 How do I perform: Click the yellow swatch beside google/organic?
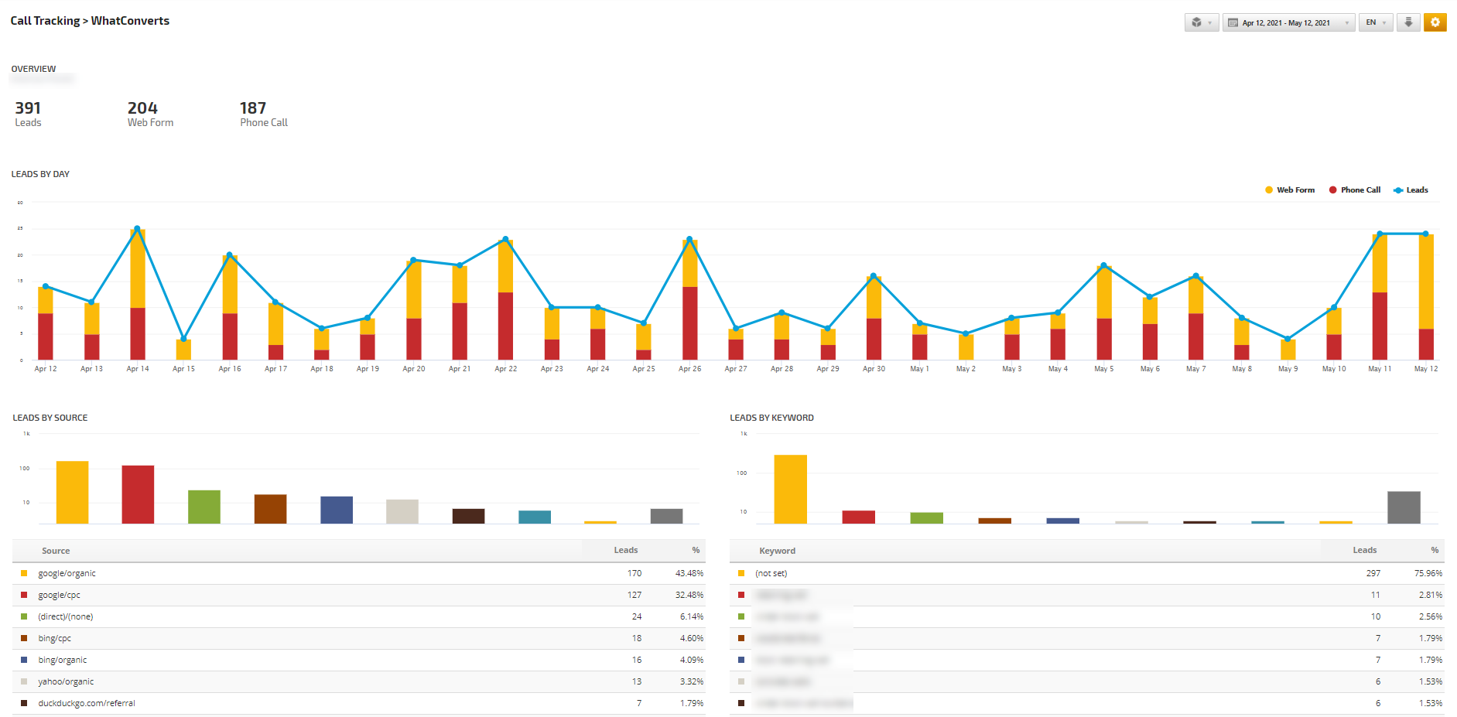[x=24, y=573]
